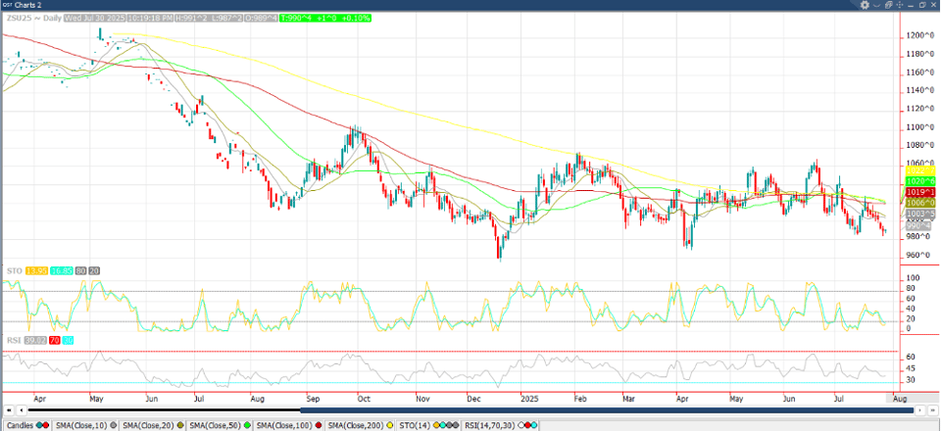
Task: Click the STO indicator label
Action: 13,271
